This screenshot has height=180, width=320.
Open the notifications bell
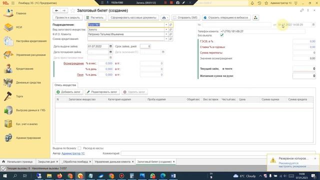[x=252, y=3]
